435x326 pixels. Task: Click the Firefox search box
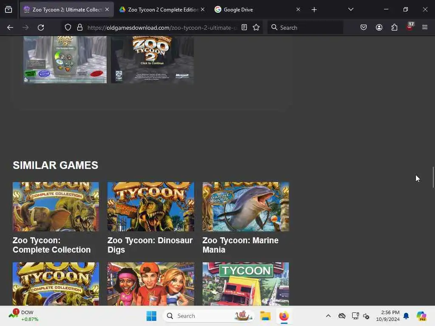point(305,28)
